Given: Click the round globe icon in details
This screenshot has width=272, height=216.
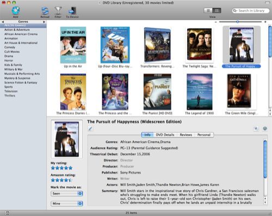Looking at the screenshot, I should [265, 129].
